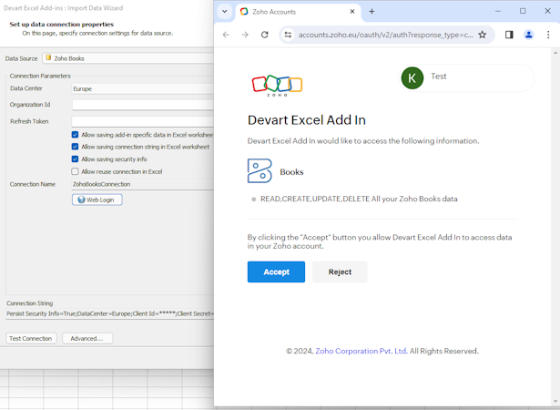The image size is (560, 410).
Task: Click the browser page scrollbar
Action: (x=555, y=227)
